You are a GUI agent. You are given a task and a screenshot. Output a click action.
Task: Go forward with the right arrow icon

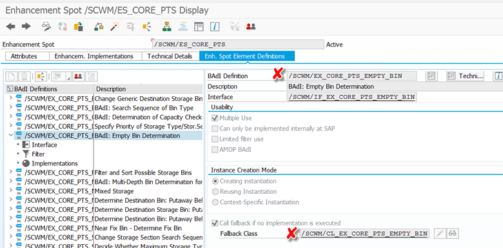click(26, 26)
